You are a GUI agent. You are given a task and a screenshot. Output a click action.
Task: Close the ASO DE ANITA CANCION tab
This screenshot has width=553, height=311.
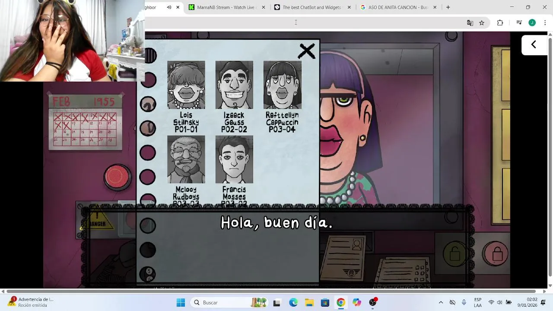[x=435, y=7]
